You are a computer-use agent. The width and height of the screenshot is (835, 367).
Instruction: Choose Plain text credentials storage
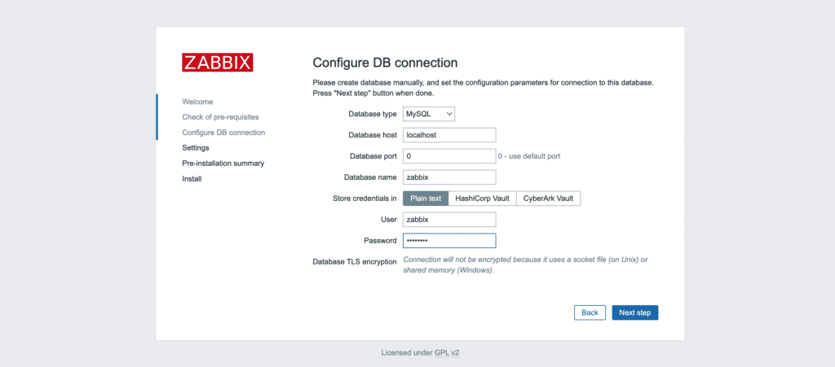(426, 199)
